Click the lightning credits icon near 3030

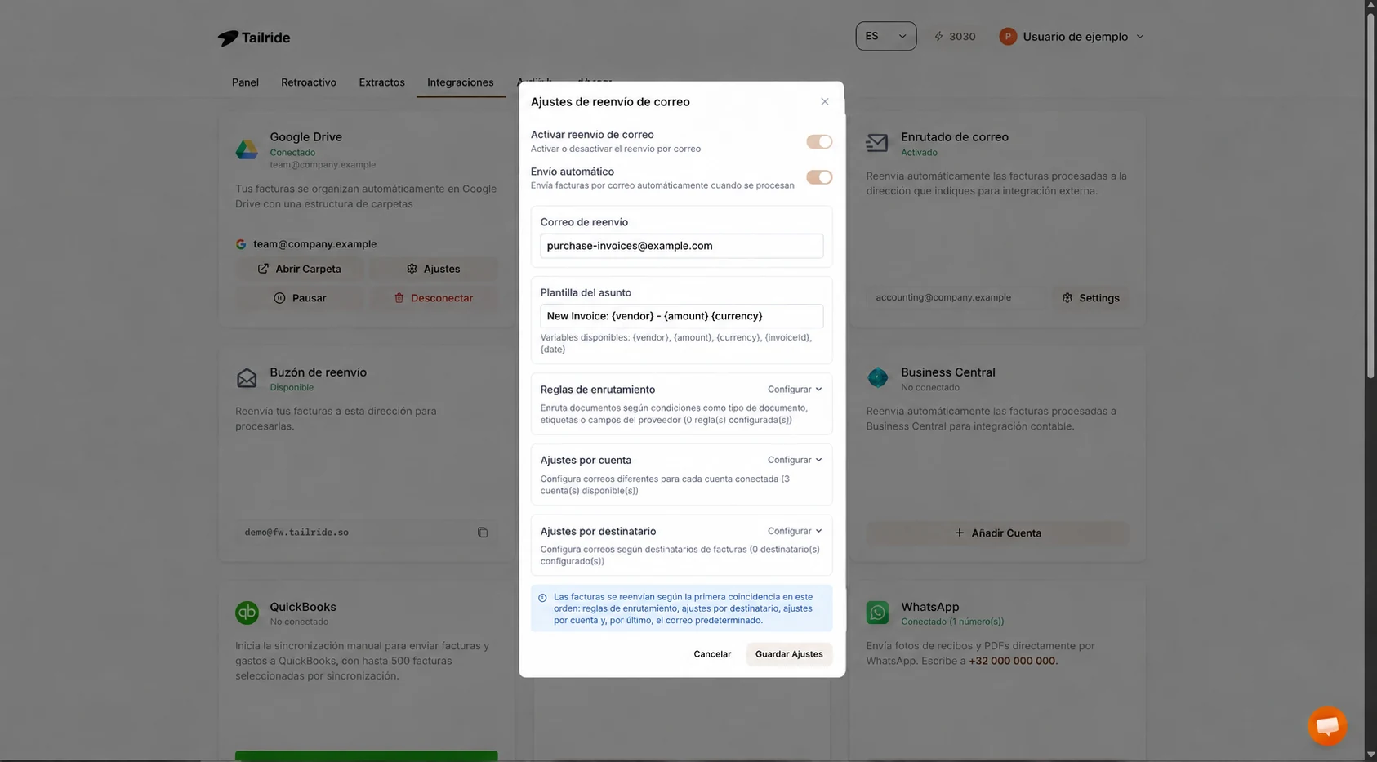tap(938, 37)
